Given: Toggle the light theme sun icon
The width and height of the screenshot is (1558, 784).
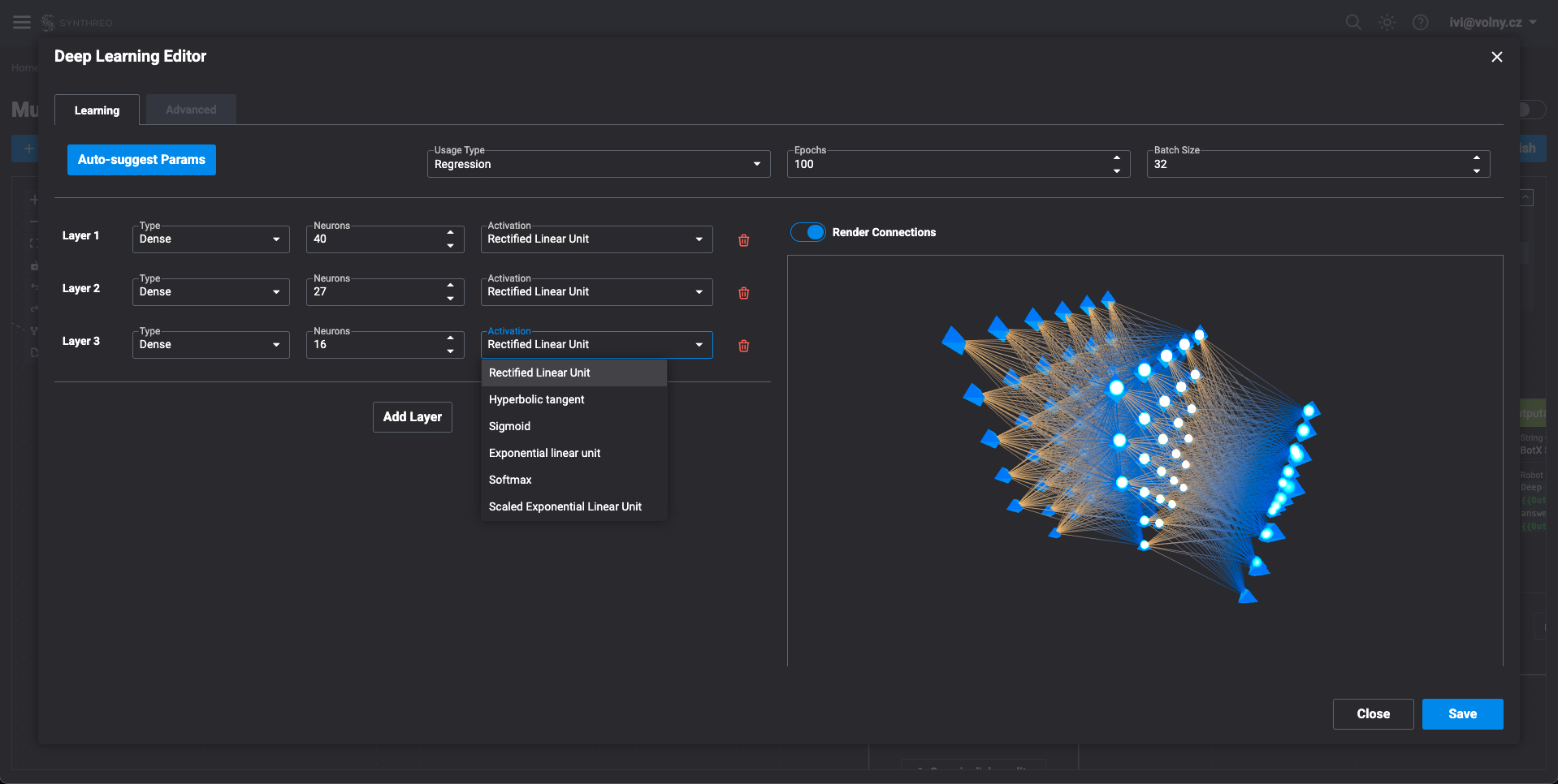Looking at the screenshot, I should (x=1387, y=22).
